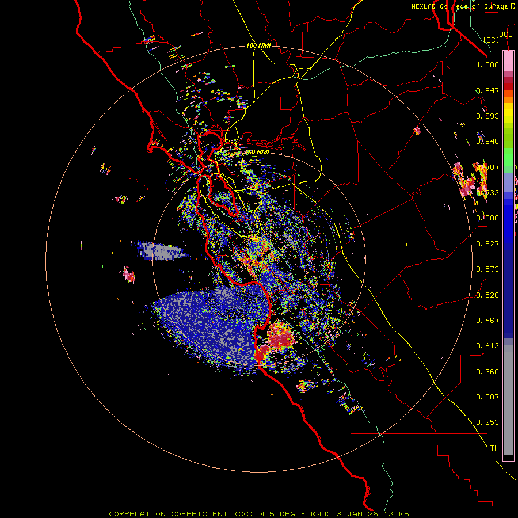Click the [CC] legend unit label

(x=492, y=40)
